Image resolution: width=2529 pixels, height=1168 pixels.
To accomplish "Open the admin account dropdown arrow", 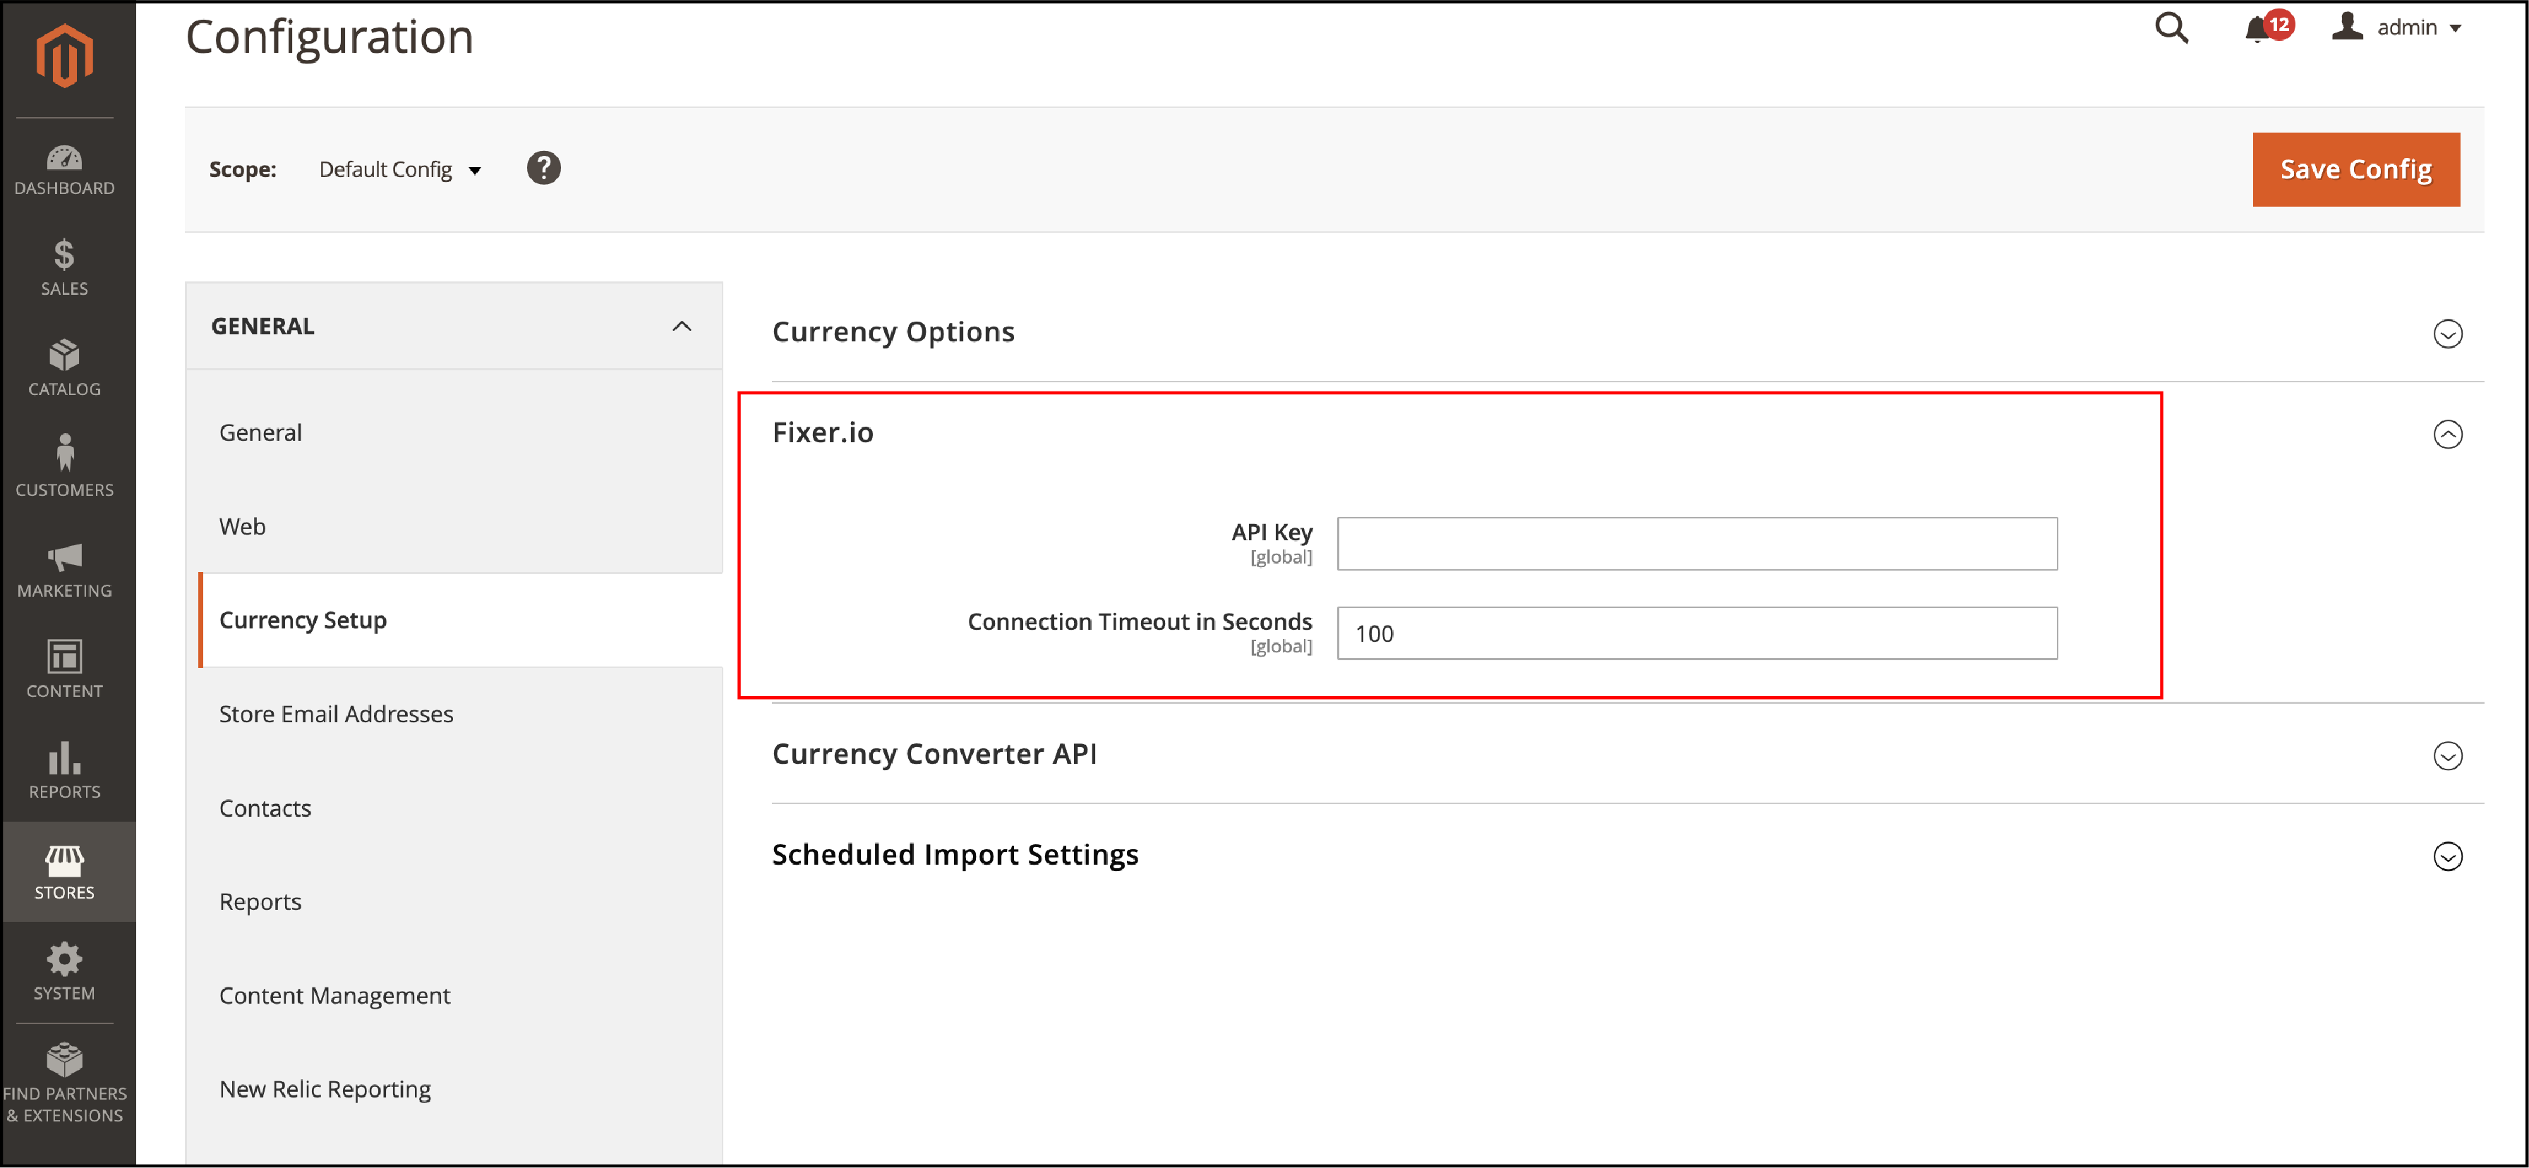I will coord(2456,28).
